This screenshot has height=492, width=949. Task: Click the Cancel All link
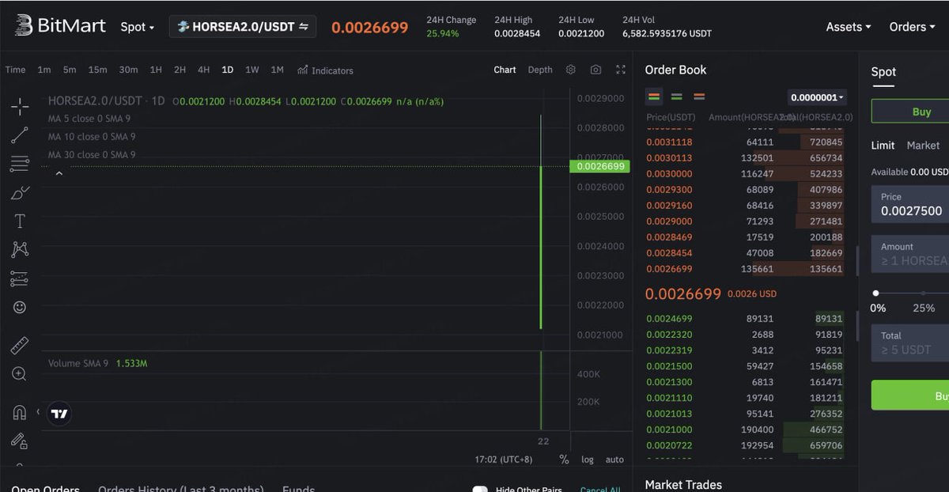click(x=599, y=490)
